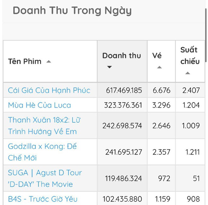Open SUGA Agust D Tour movie link

coord(45,178)
